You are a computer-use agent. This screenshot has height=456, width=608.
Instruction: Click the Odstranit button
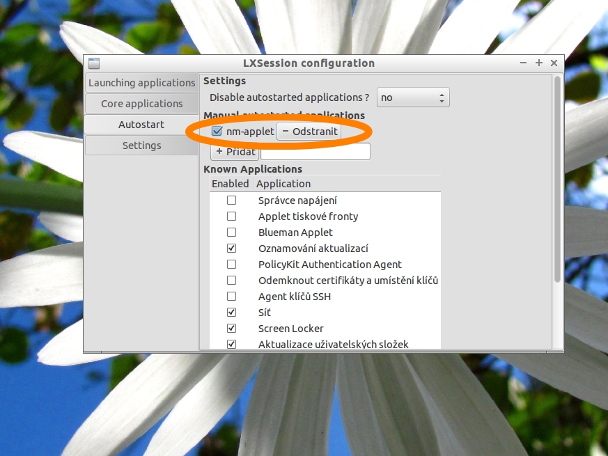[x=309, y=132]
